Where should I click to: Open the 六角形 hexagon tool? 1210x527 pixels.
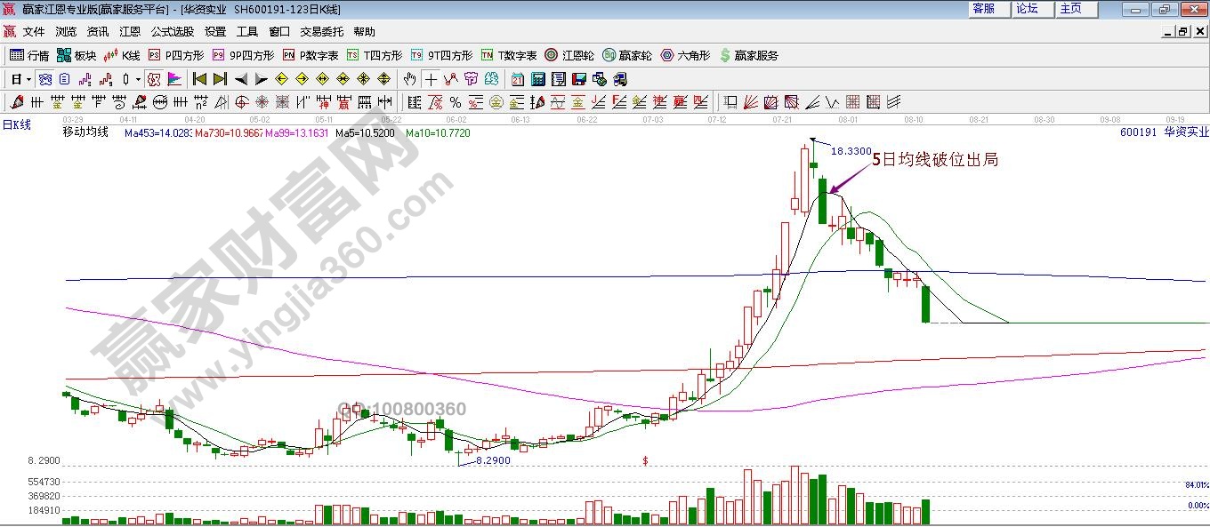coord(685,55)
